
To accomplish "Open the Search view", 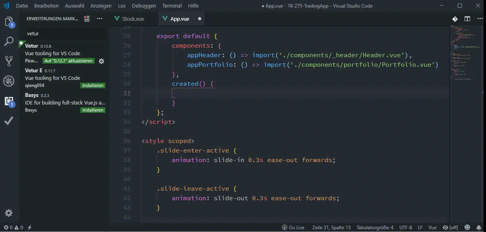I will [9, 41].
